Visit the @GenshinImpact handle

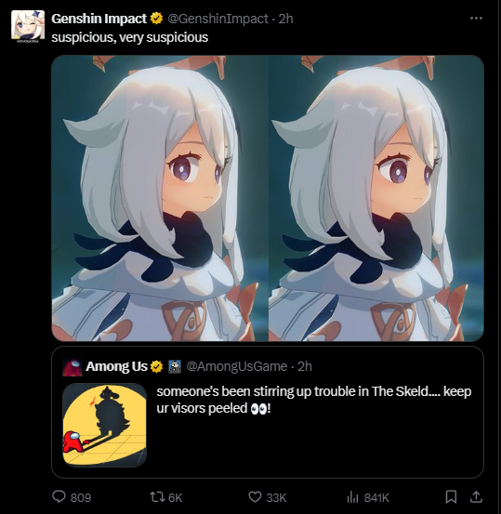tap(218, 19)
